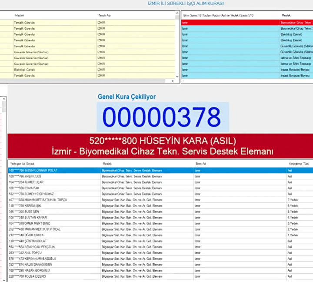Select the 'KERİM NURİ BAŞOĞLU' row
This screenshot has height=282, width=313.
160,259
